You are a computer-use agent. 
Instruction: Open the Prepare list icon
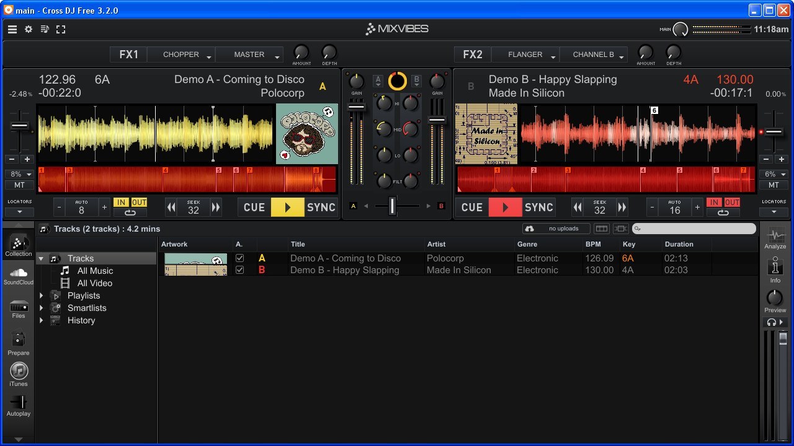click(19, 343)
